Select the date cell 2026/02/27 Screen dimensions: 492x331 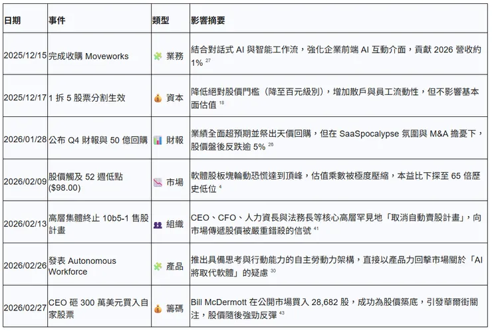tap(25, 308)
